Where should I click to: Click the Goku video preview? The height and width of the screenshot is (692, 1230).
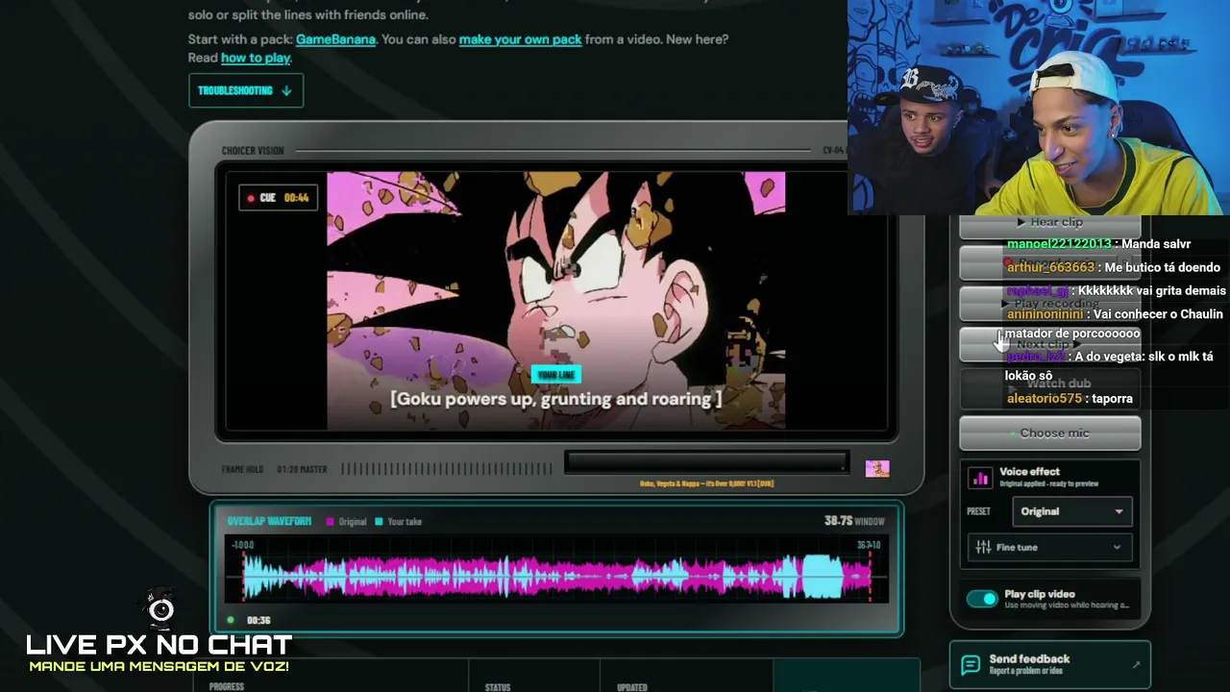[556, 300]
